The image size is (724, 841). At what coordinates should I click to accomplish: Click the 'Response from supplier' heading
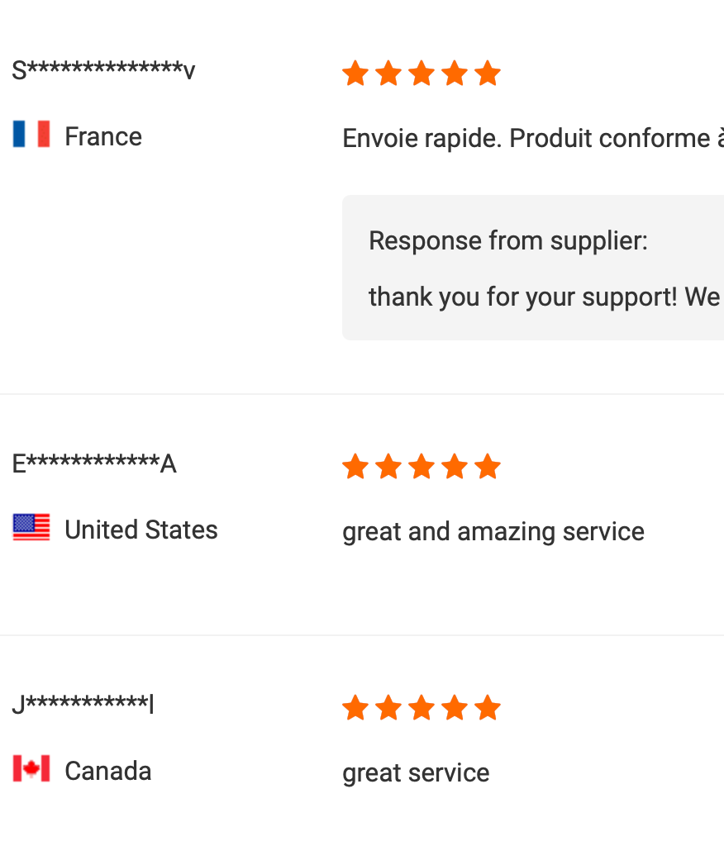click(x=508, y=240)
